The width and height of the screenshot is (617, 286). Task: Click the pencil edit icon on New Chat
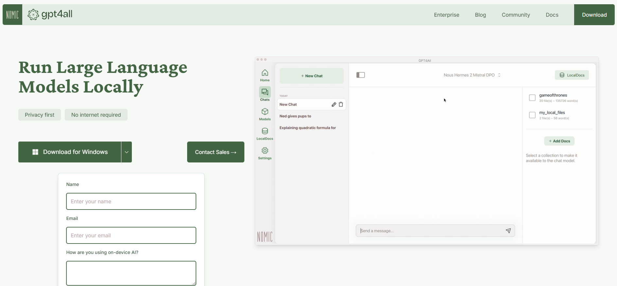[x=334, y=105]
